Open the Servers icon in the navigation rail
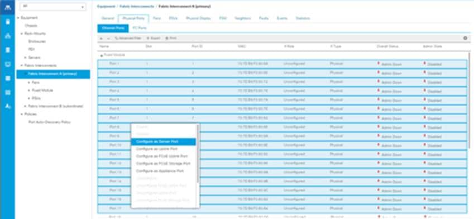The width and height of the screenshot is (474, 219). [x=8, y=21]
